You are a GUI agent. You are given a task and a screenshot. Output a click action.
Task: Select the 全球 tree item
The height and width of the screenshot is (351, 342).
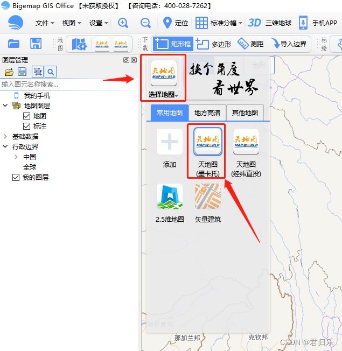(30, 167)
